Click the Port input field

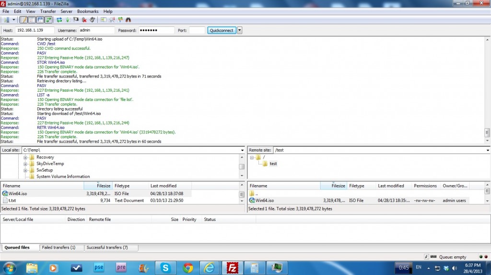[x=197, y=30]
